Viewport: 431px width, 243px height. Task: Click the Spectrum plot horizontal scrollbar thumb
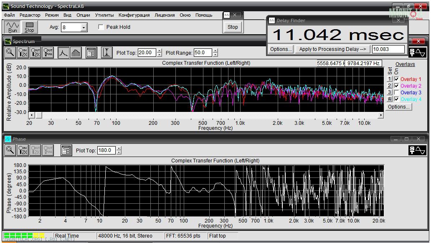tap(39, 115)
